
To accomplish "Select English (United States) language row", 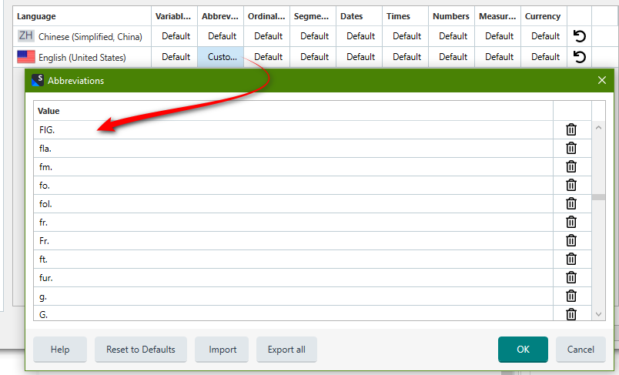I will (x=82, y=57).
